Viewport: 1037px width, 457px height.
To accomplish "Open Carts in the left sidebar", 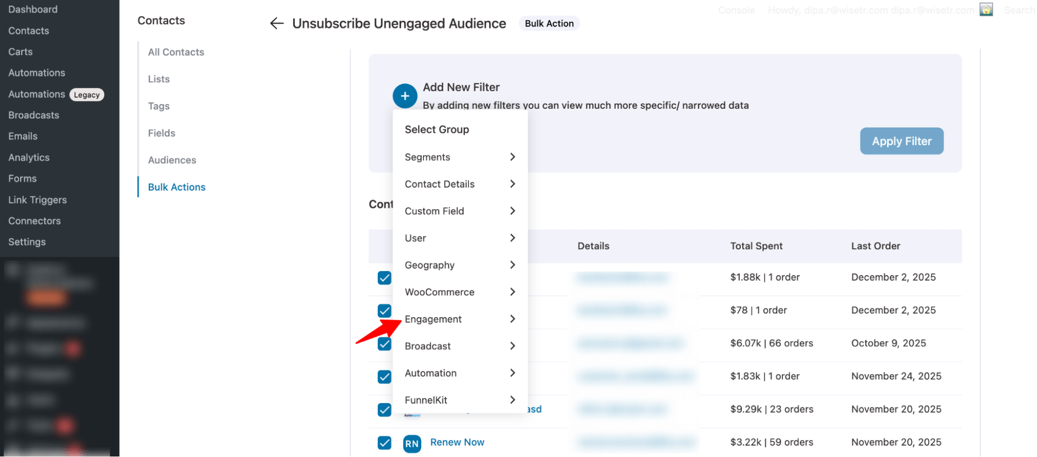I will (20, 52).
